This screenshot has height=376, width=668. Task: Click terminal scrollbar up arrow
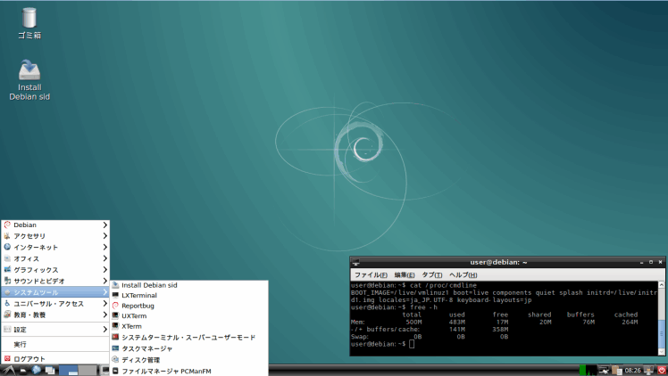point(662,284)
